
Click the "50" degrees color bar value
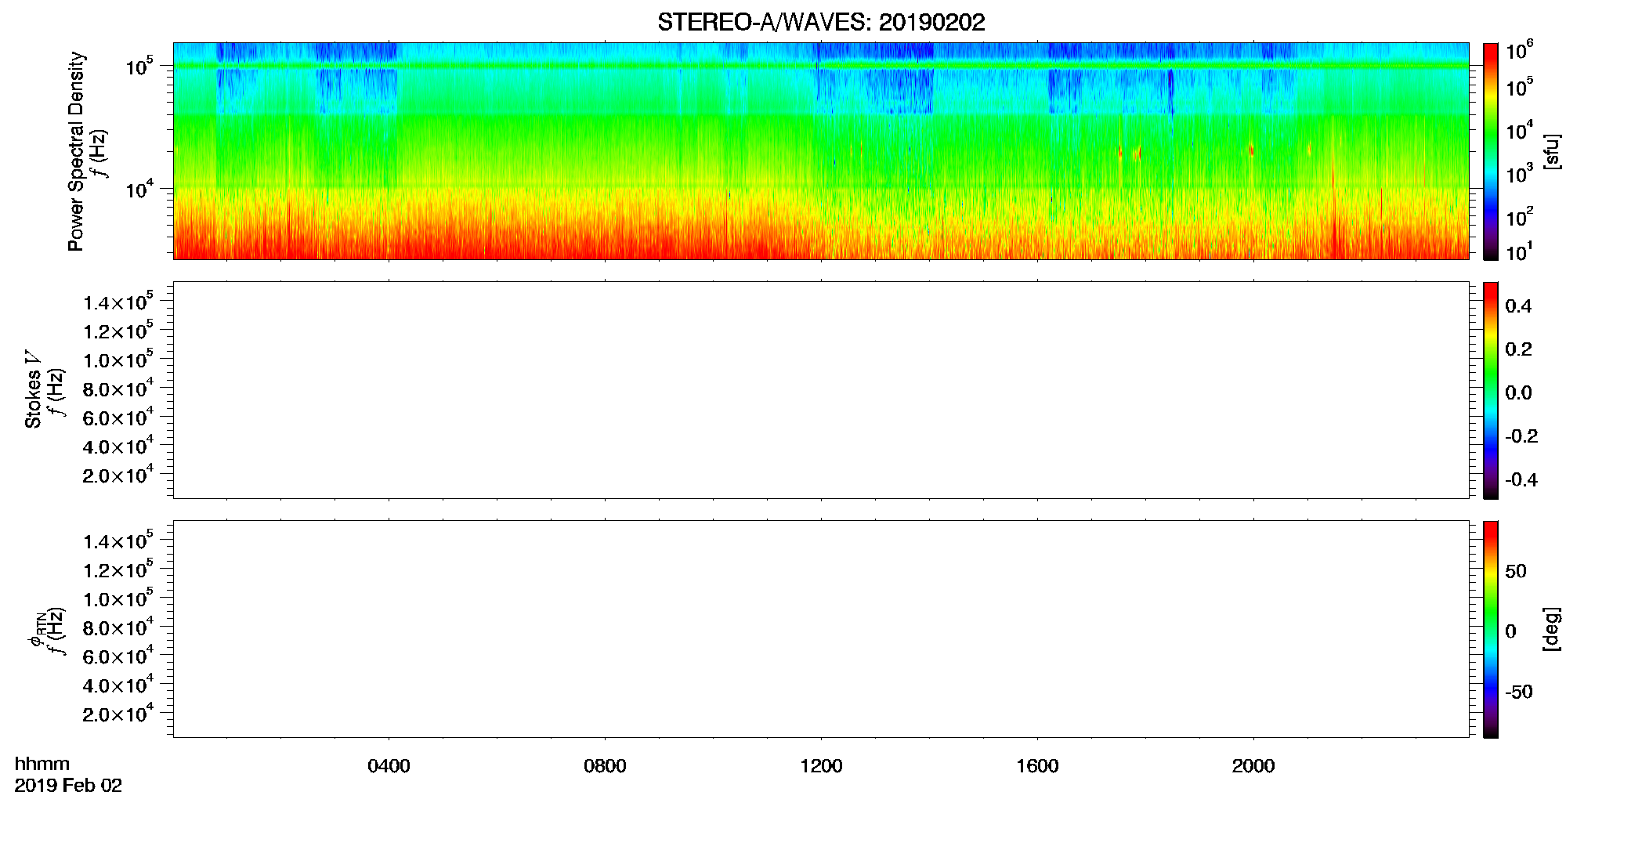pyautogui.click(x=1516, y=571)
